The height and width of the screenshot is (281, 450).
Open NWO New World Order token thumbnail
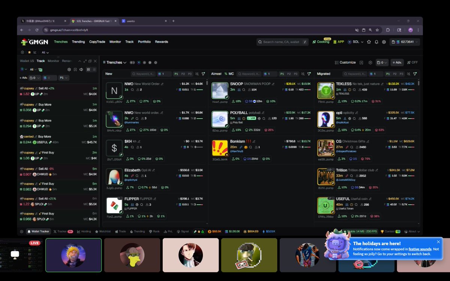coord(114,91)
